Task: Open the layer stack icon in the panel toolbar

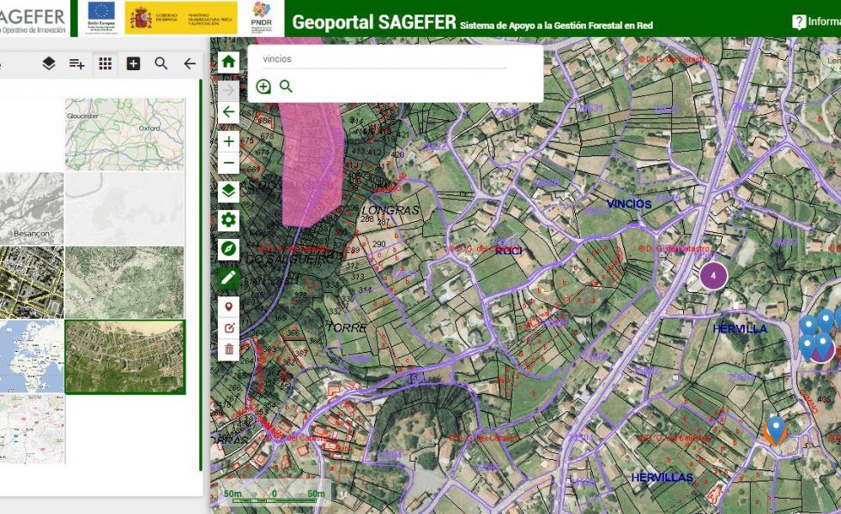Action: pyautogui.click(x=49, y=63)
